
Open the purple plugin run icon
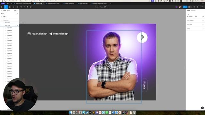point(176,7)
